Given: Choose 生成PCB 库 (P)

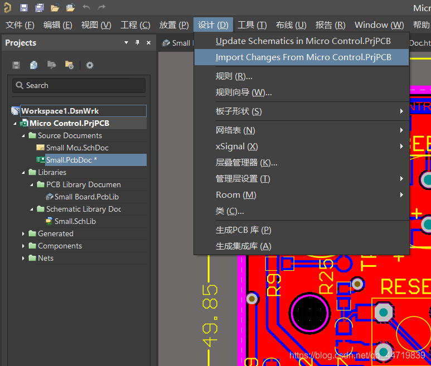Looking at the screenshot, I should (302, 230).
